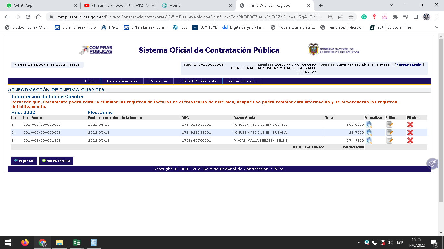The height and width of the screenshot is (249, 444).
Task: Open the Consultar menu
Action: coord(159,81)
